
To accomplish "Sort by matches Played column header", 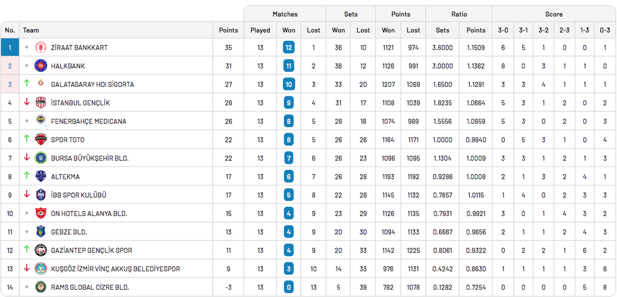I will (x=260, y=30).
